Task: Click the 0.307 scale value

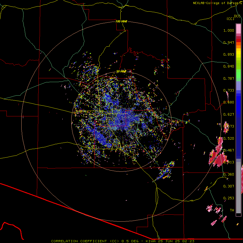Action: click(229, 186)
